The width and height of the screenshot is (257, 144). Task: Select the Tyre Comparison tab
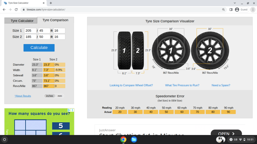pos(56,20)
